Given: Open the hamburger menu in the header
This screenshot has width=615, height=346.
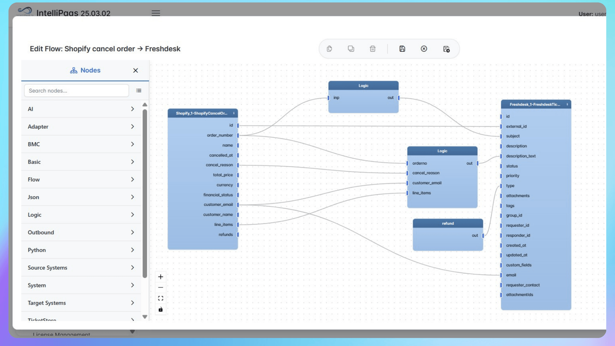Looking at the screenshot, I should click(156, 13).
